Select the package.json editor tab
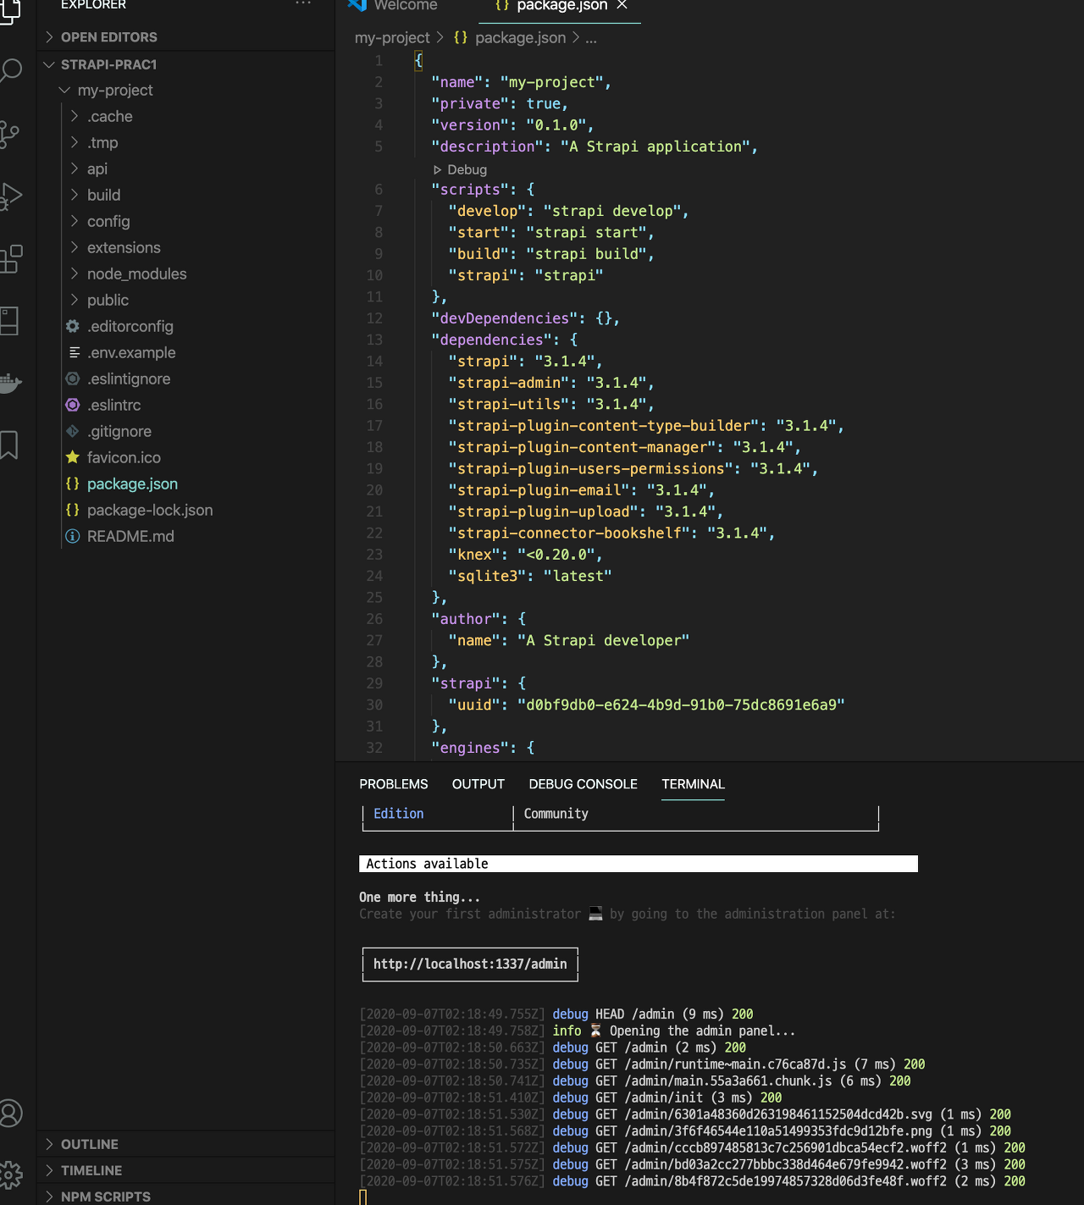Viewport: 1084px width, 1205px height. pos(562,5)
